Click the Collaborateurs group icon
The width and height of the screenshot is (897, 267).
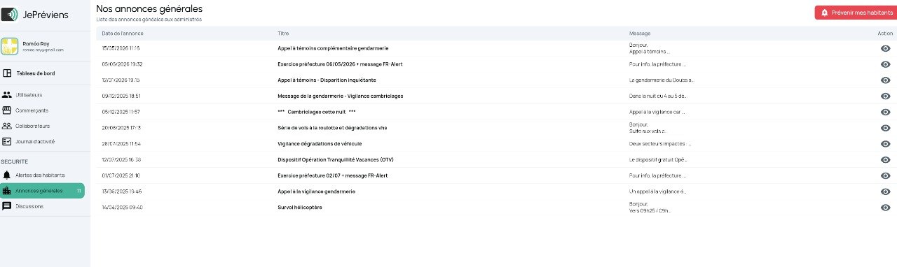pos(7,126)
